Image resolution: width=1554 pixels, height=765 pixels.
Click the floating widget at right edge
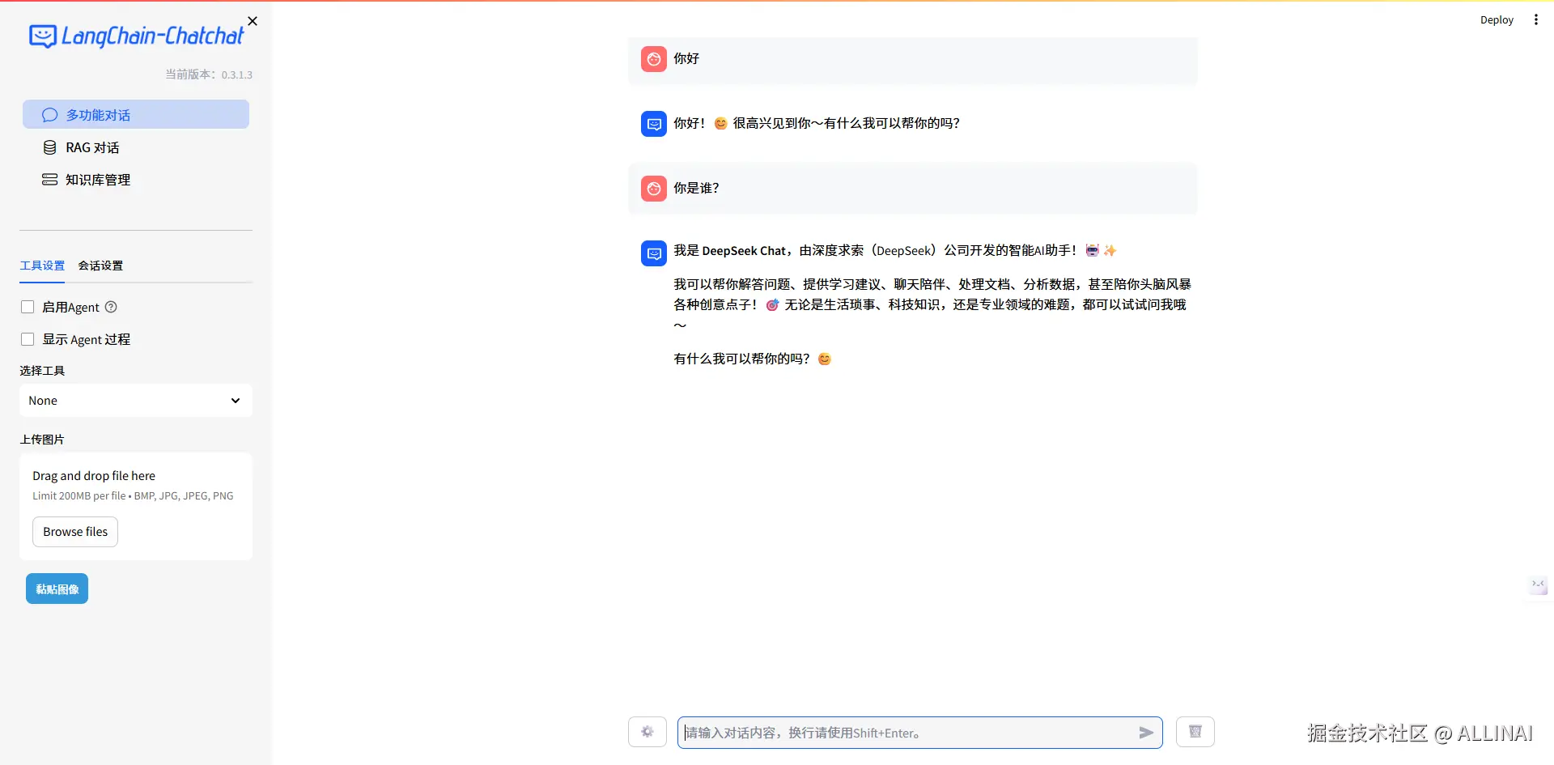[1538, 584]
